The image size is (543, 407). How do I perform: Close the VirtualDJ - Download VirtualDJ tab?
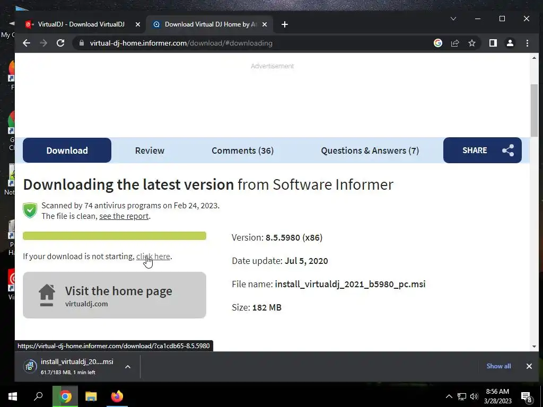pyautogui.click(x=137, y=24)
